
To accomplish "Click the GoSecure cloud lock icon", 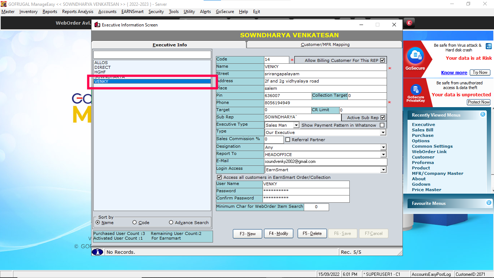I will pyautogui.click(x=415, y=56).
